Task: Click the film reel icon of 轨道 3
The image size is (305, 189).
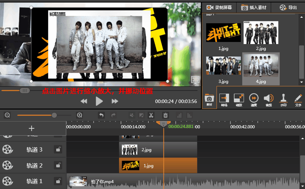Action: click(x=7, y=149)
